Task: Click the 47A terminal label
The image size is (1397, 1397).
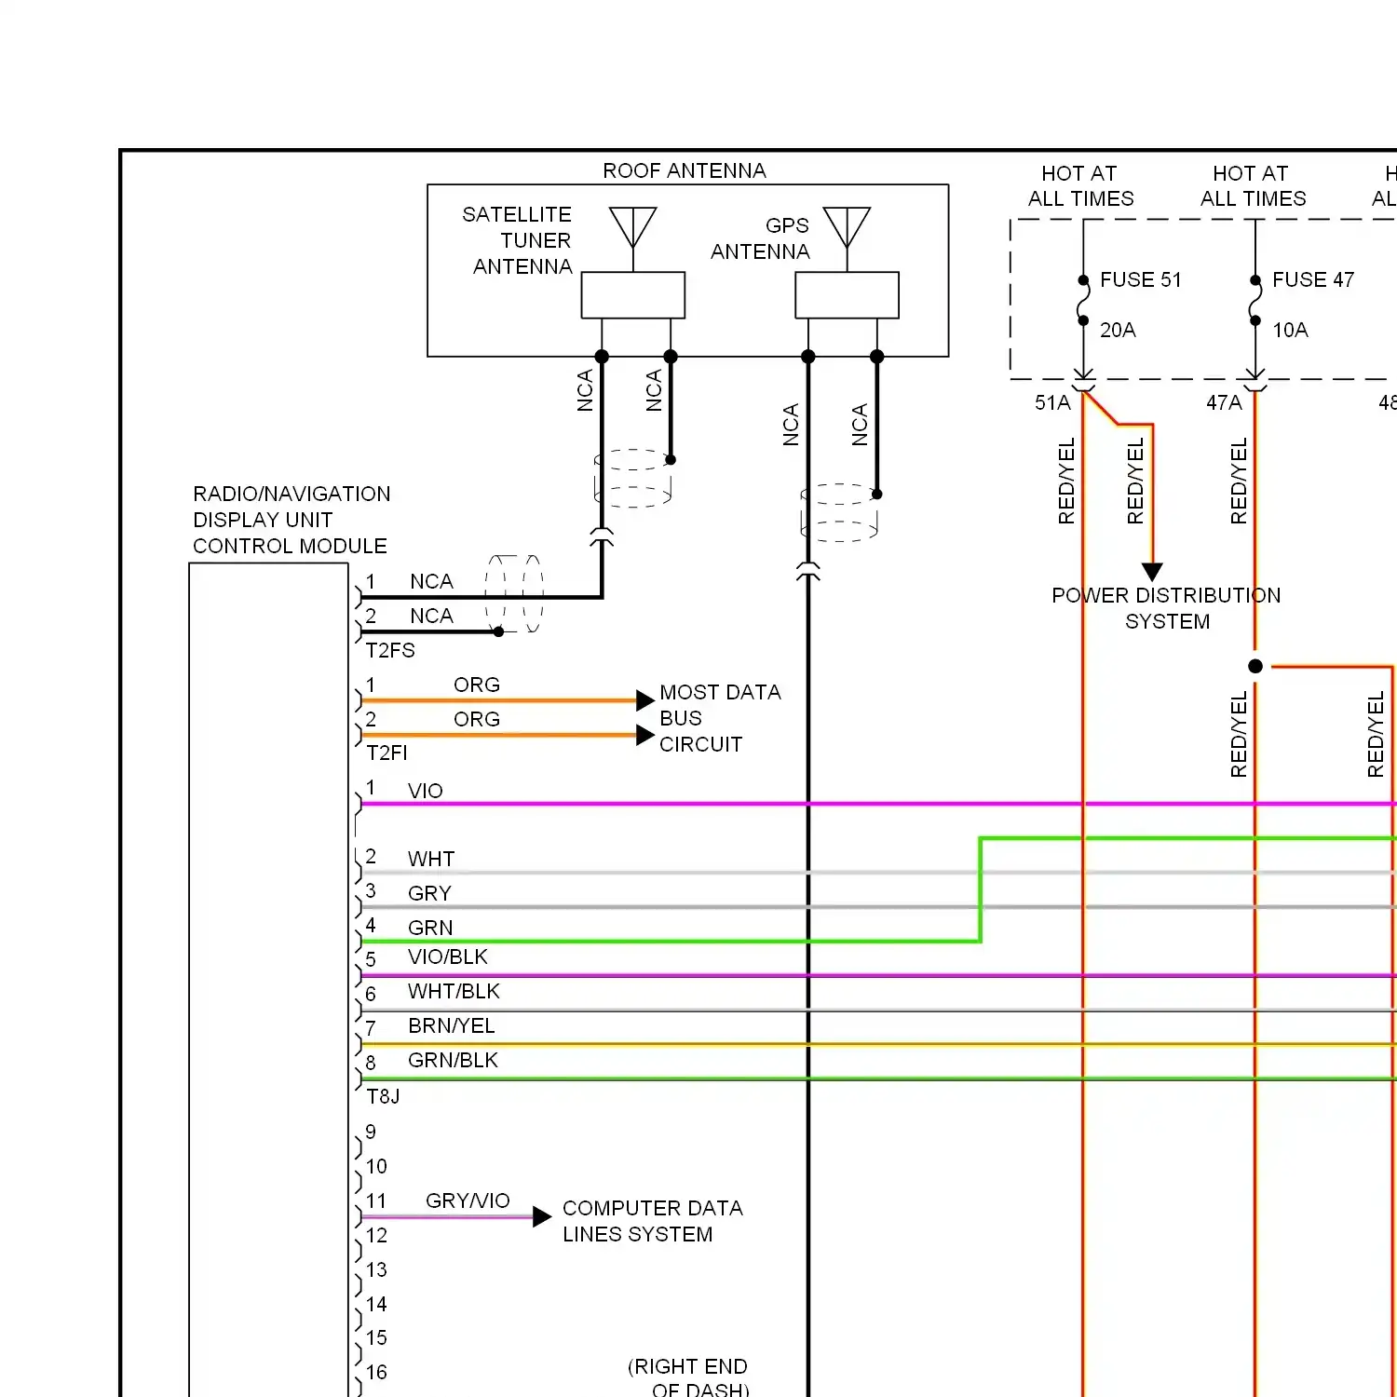Action: click(1224, 402)
